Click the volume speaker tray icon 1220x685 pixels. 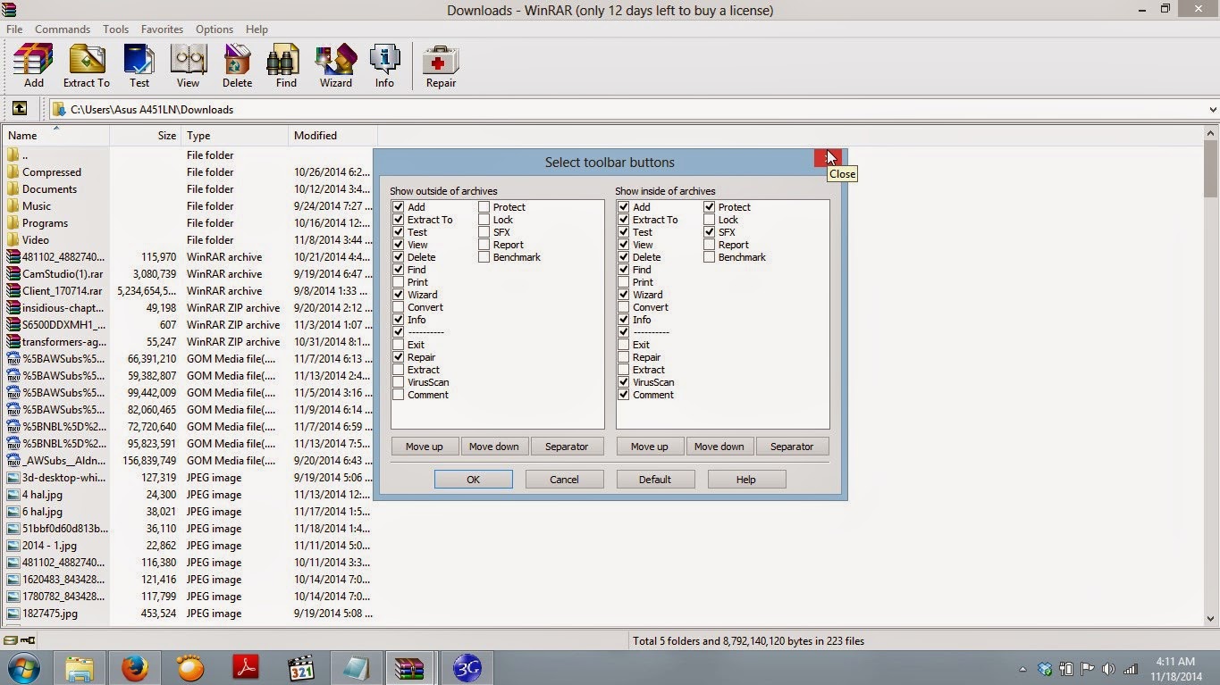coord(1109,669)
